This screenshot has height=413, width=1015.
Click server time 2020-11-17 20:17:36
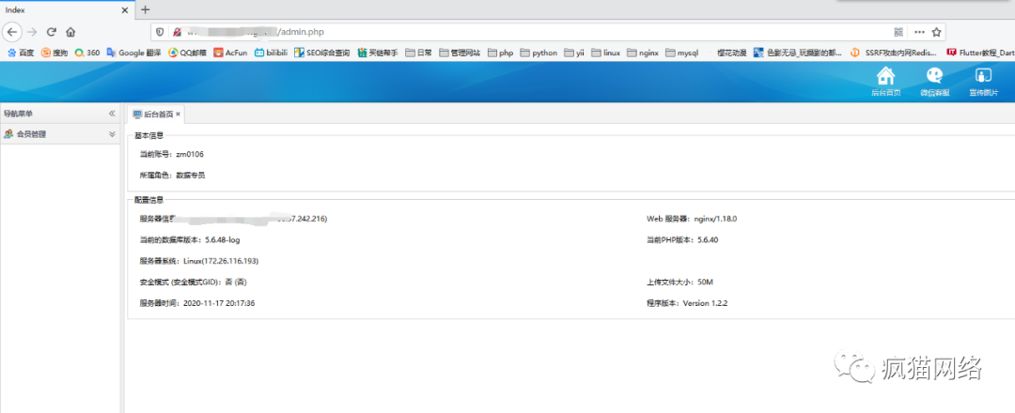point(219,302)
